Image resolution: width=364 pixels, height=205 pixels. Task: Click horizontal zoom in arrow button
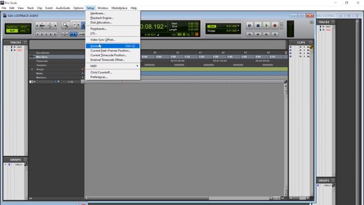coord(56,26)
